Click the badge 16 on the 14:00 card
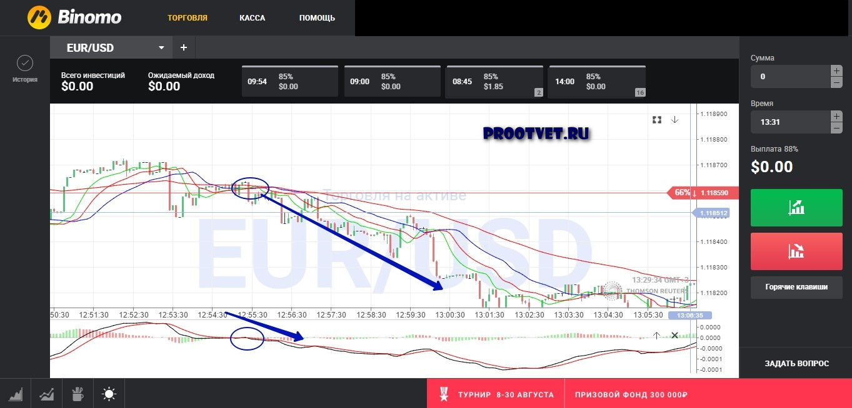 click(x=639, y=92)
